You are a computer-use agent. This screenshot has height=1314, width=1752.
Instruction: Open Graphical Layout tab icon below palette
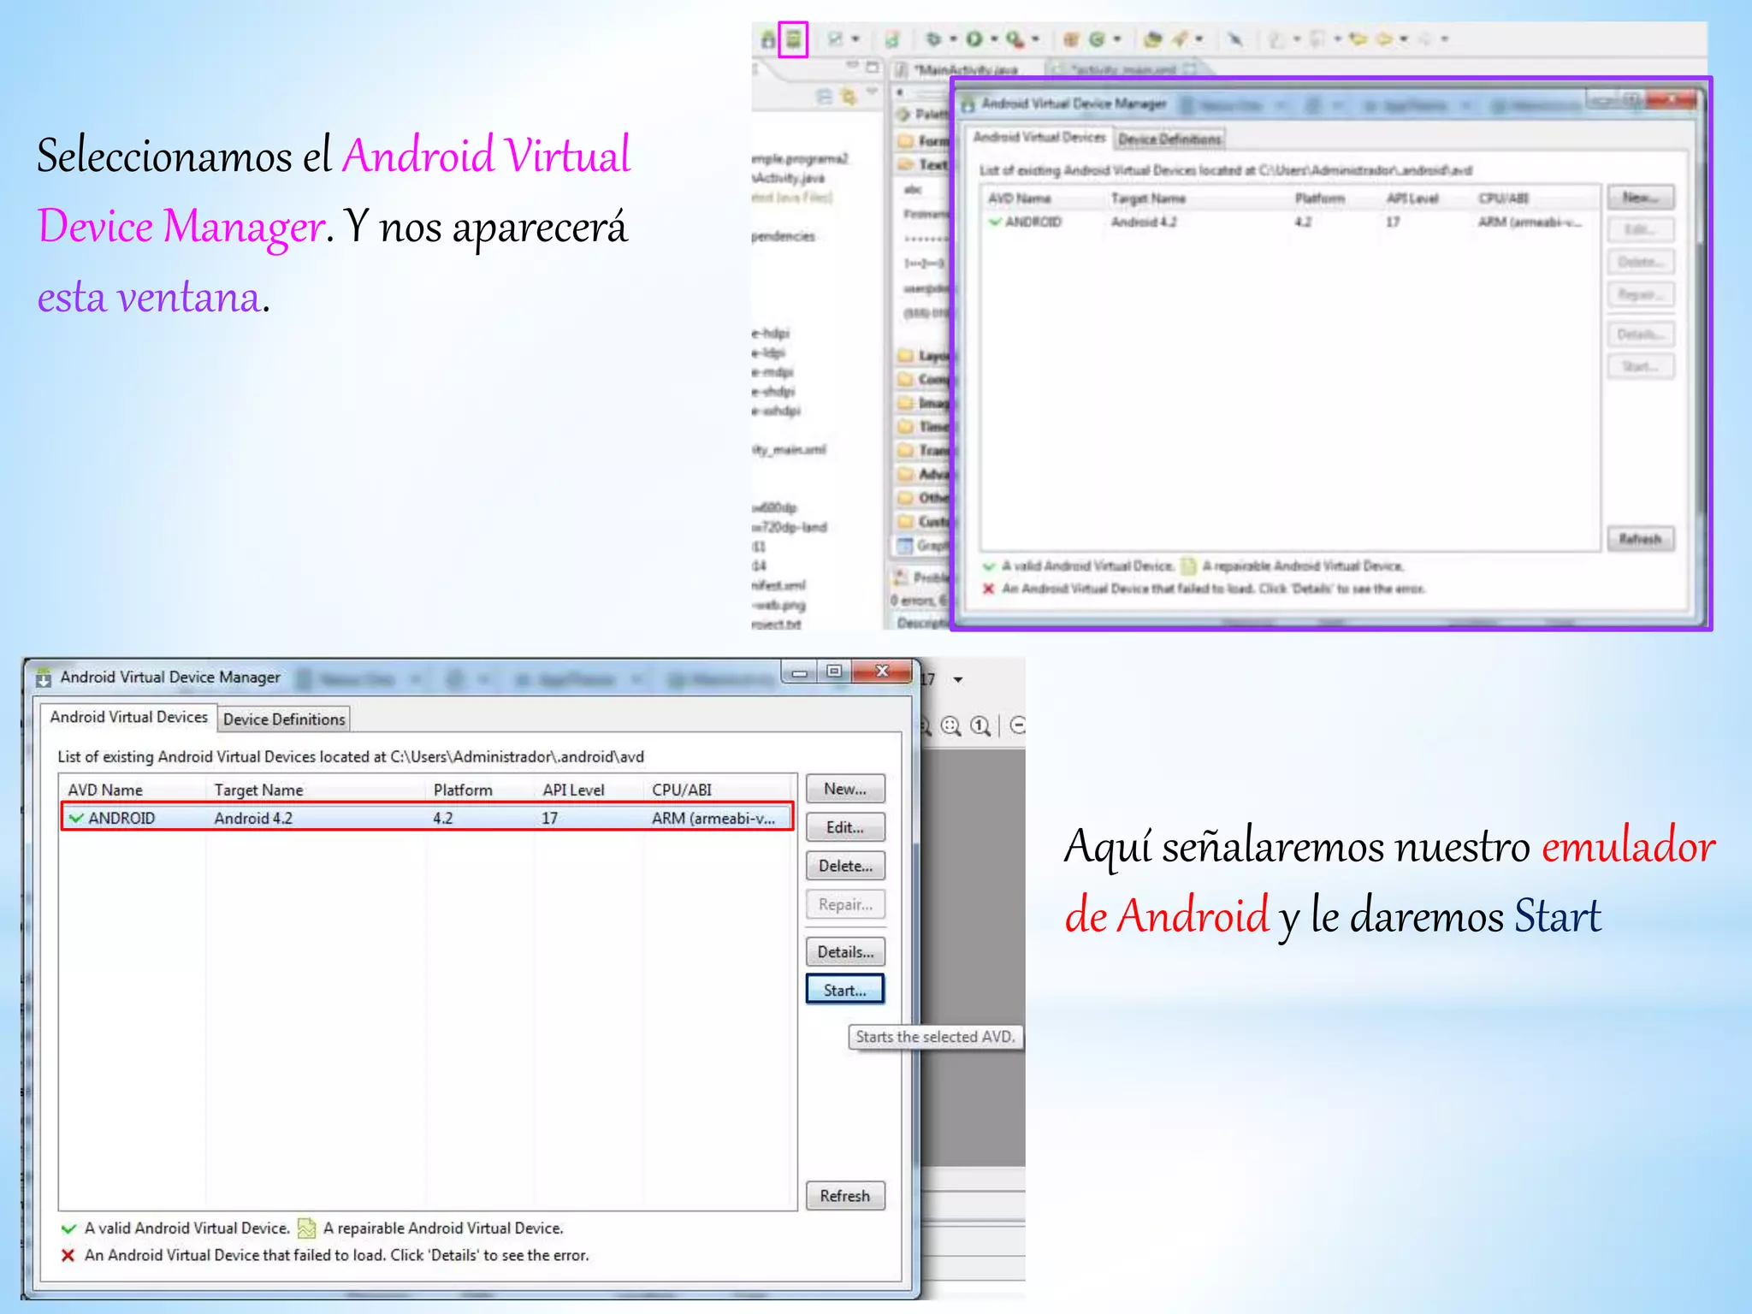(x=905, y=545)
